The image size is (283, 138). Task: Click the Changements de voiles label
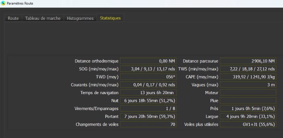point(97,125)
